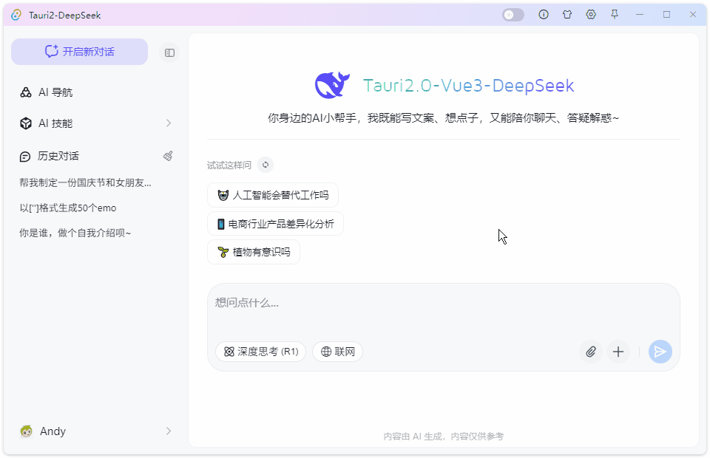Start a new chat with 开启新对话
The width and height of the screenshot is (710, 458).
[x=79, y=52]
